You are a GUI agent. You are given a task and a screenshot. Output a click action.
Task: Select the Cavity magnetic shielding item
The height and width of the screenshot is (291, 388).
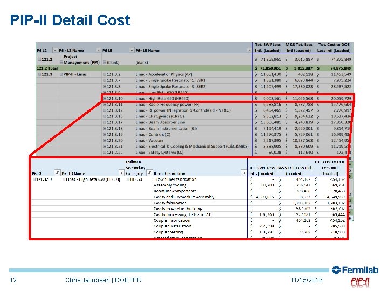pyautogui.click(x=178, y=209)
